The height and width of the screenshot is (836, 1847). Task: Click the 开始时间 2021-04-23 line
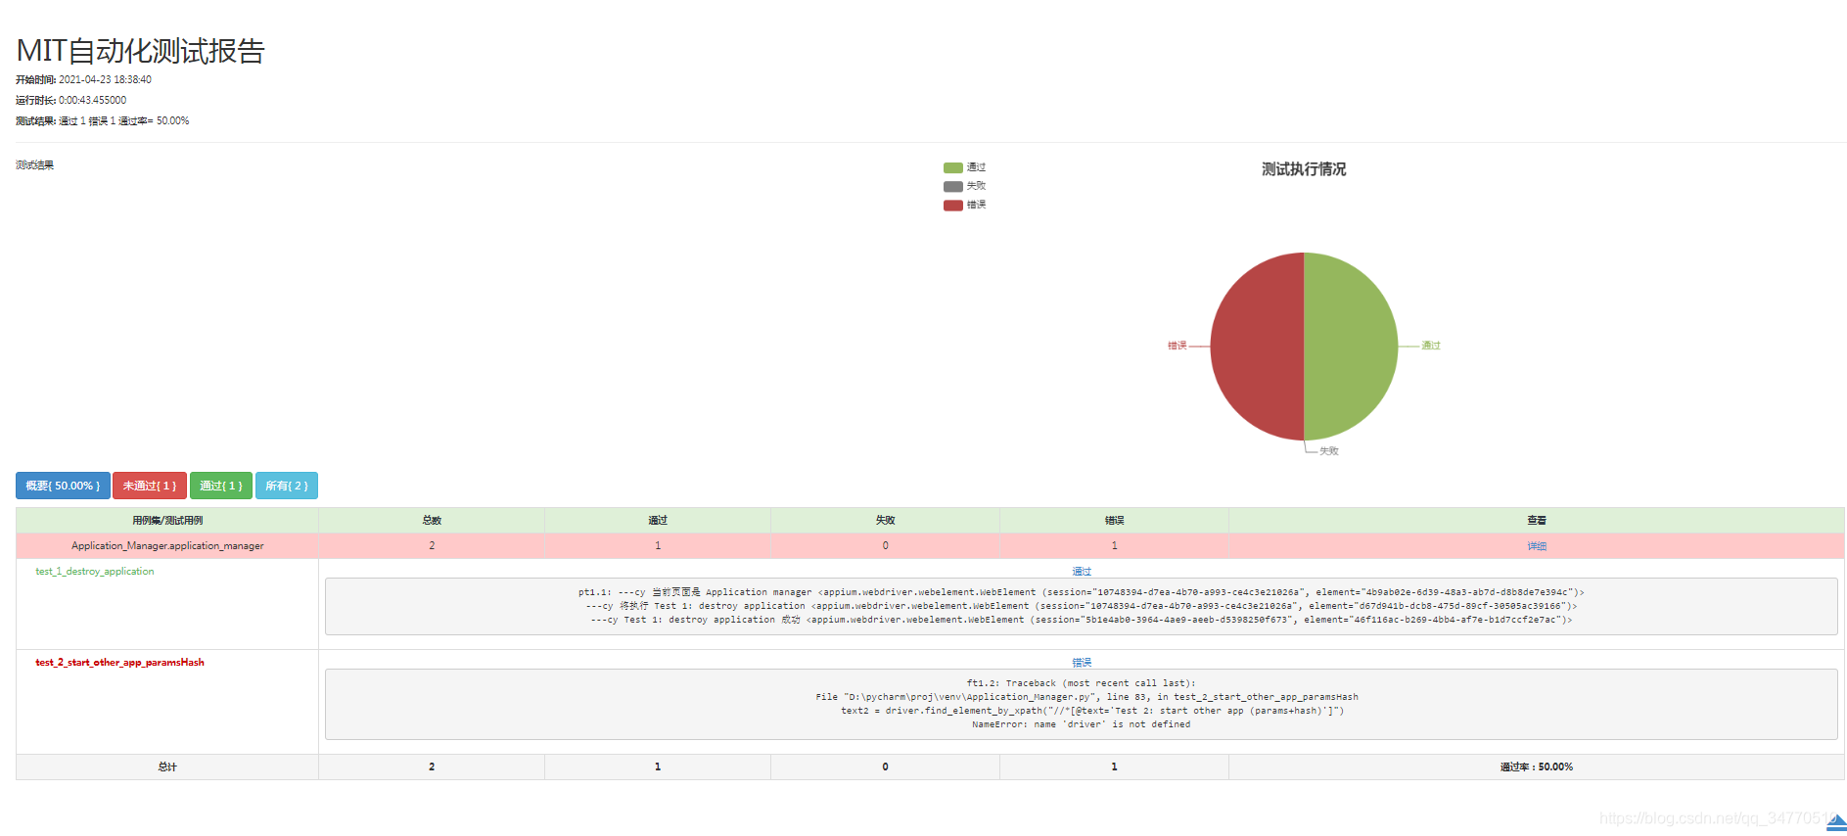click(x=83, y=80)
